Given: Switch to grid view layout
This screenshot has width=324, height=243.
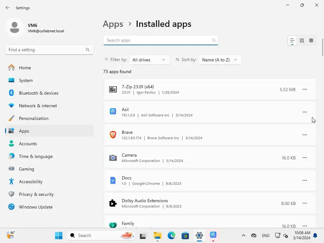Looking at the screenshot, I should 302,40.
